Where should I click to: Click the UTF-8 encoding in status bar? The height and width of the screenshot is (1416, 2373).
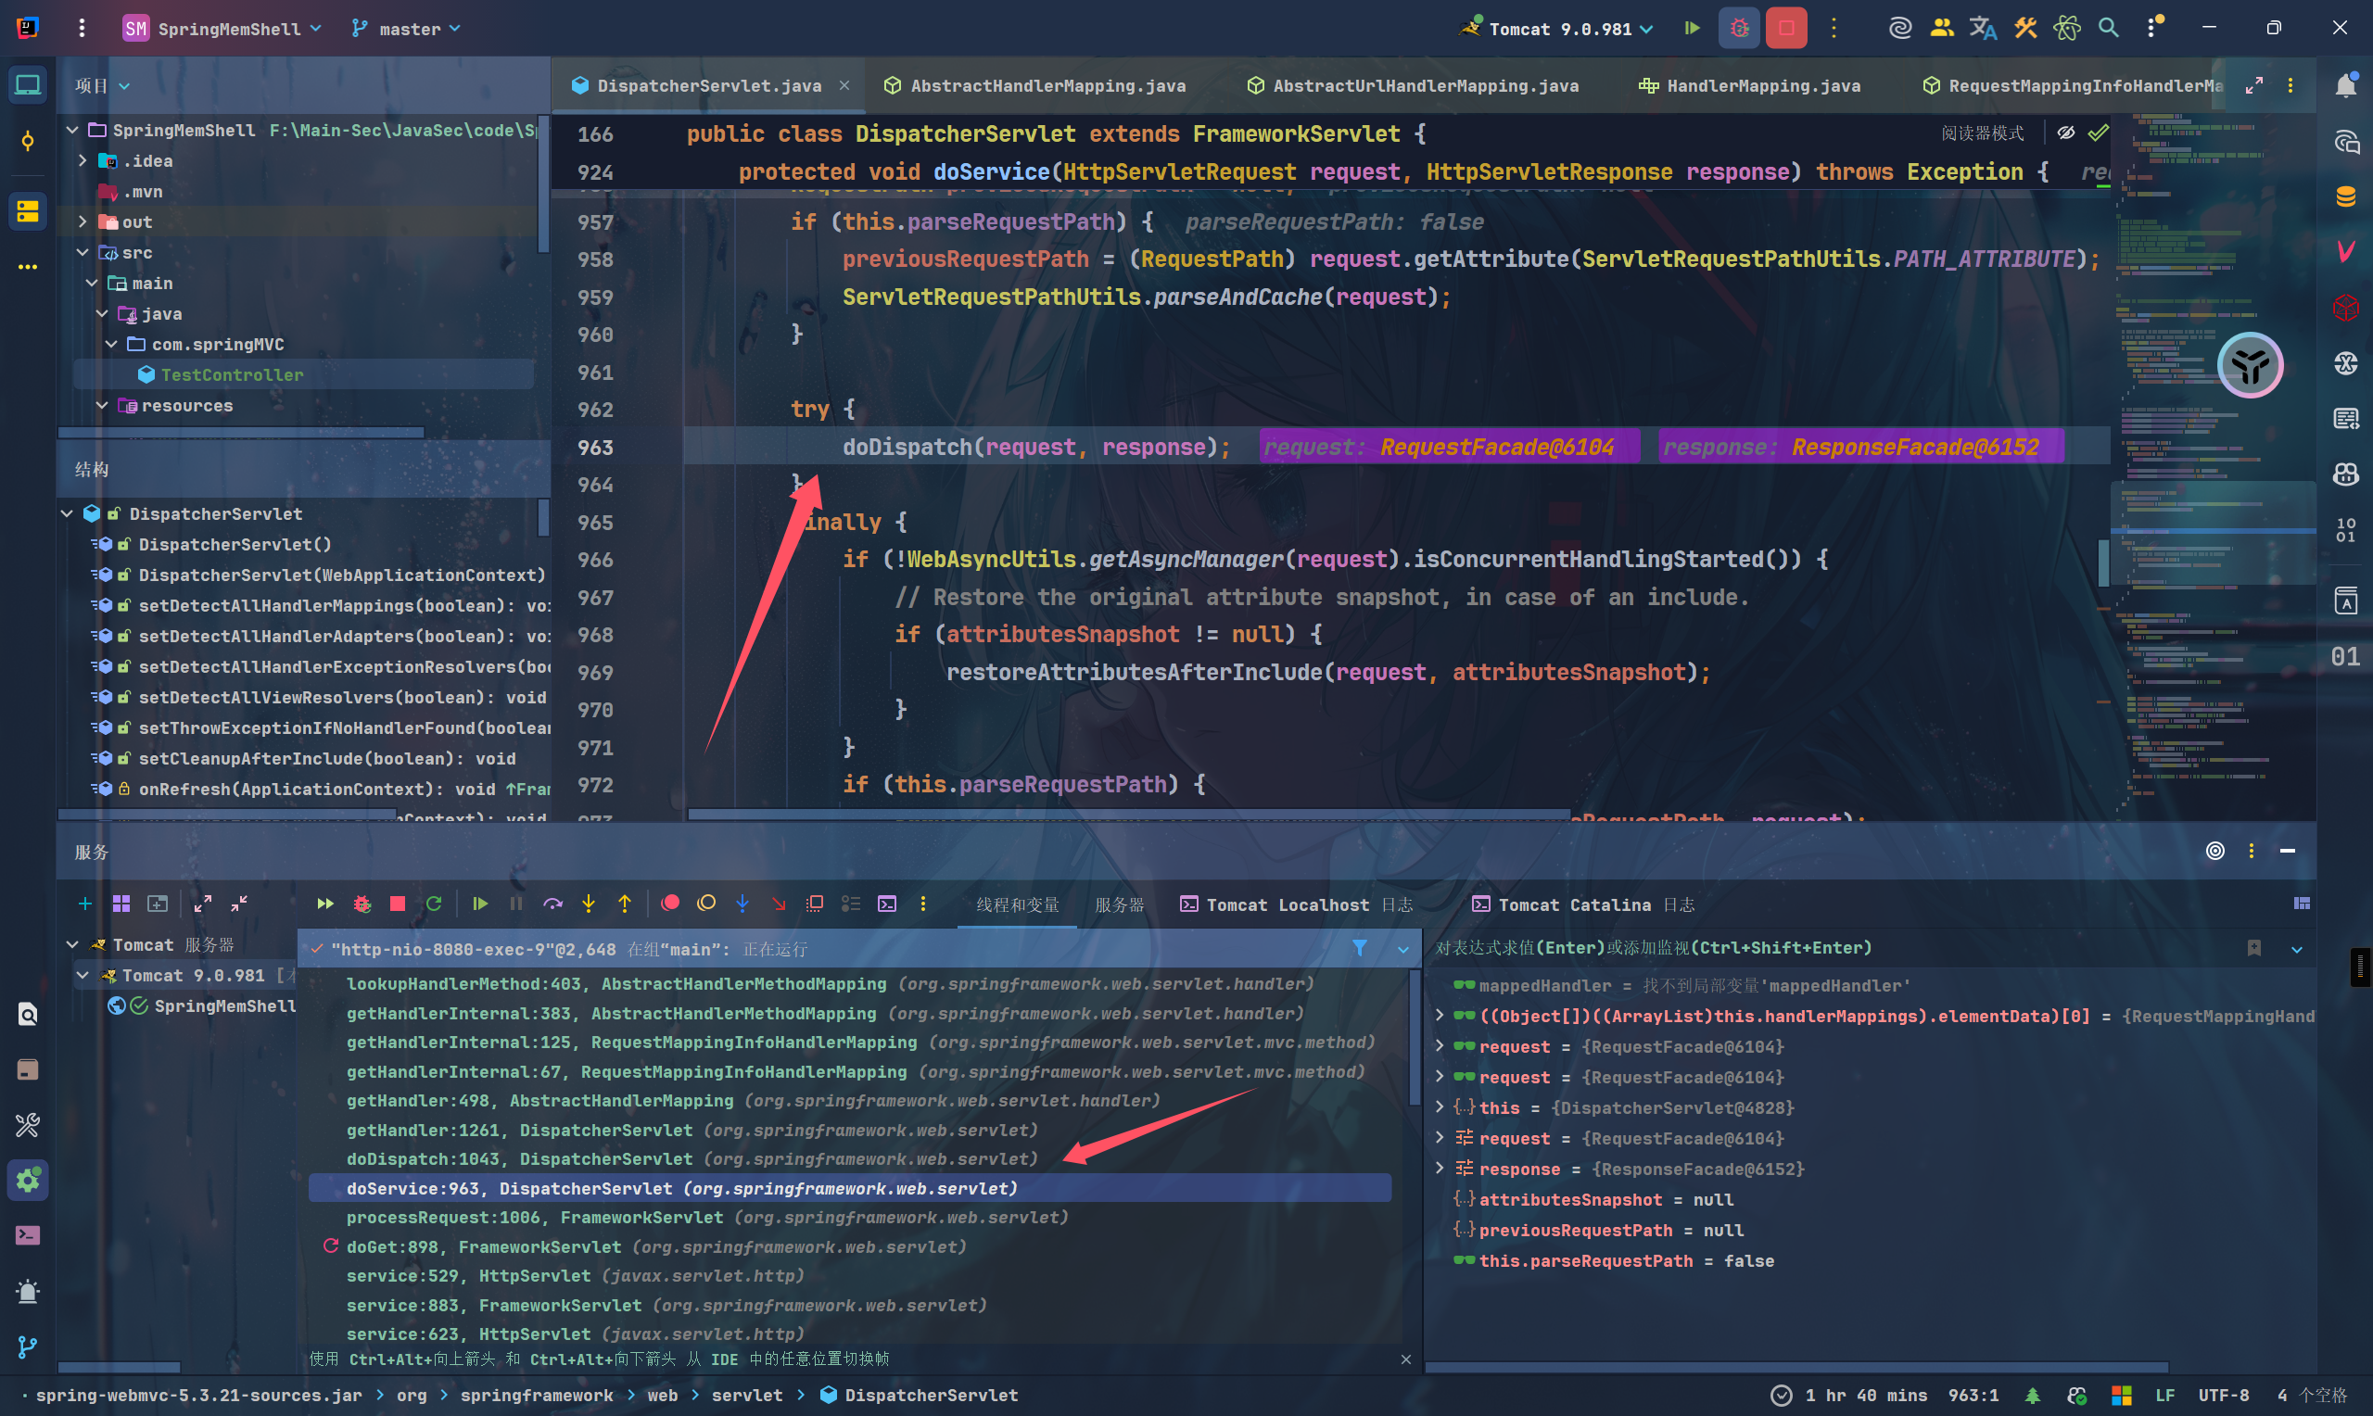coord(2224,1395)
